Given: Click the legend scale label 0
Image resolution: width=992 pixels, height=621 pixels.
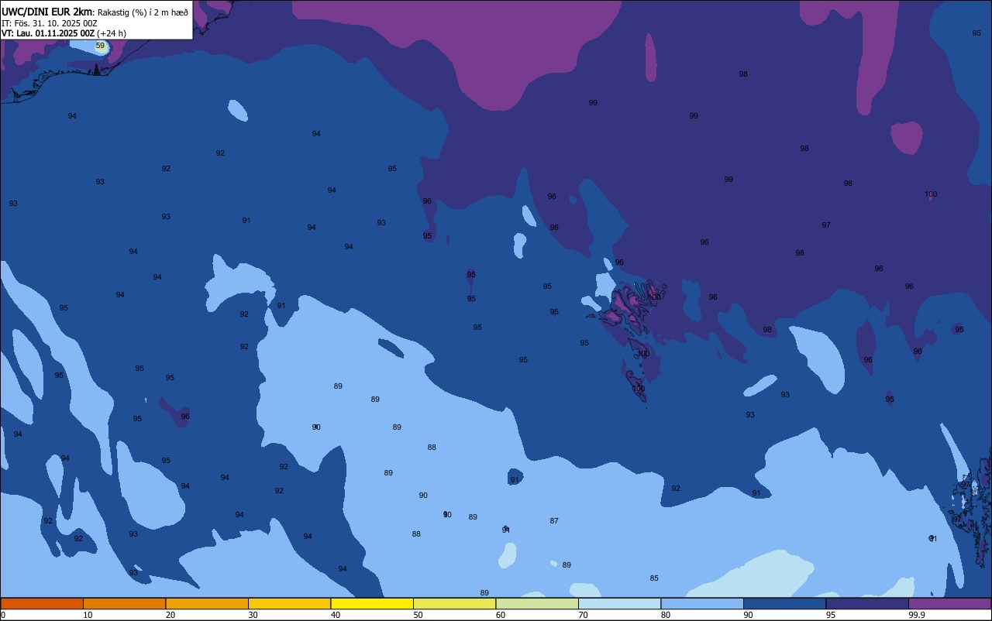Looking at the screenshot, I should (3, 615).
